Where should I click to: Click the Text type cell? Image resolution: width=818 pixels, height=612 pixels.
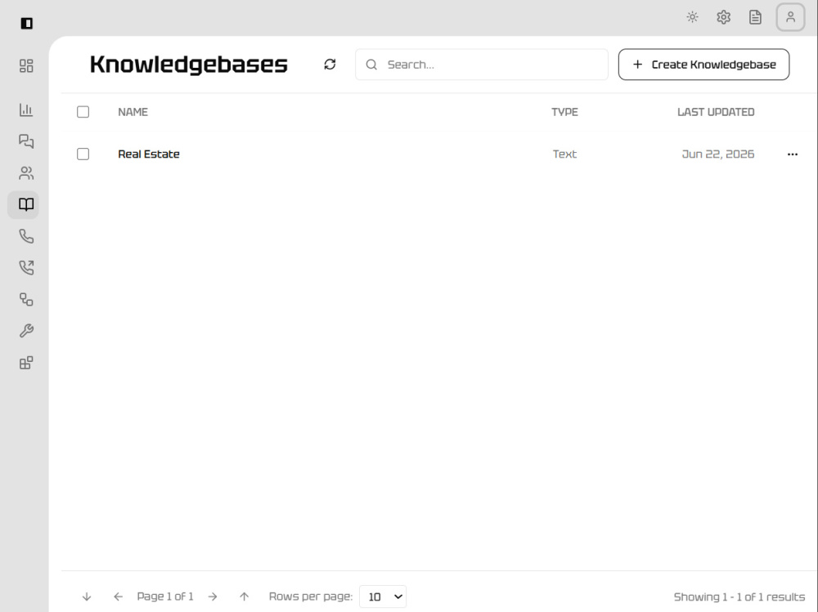pyautogui.click(x=565, y=154)
